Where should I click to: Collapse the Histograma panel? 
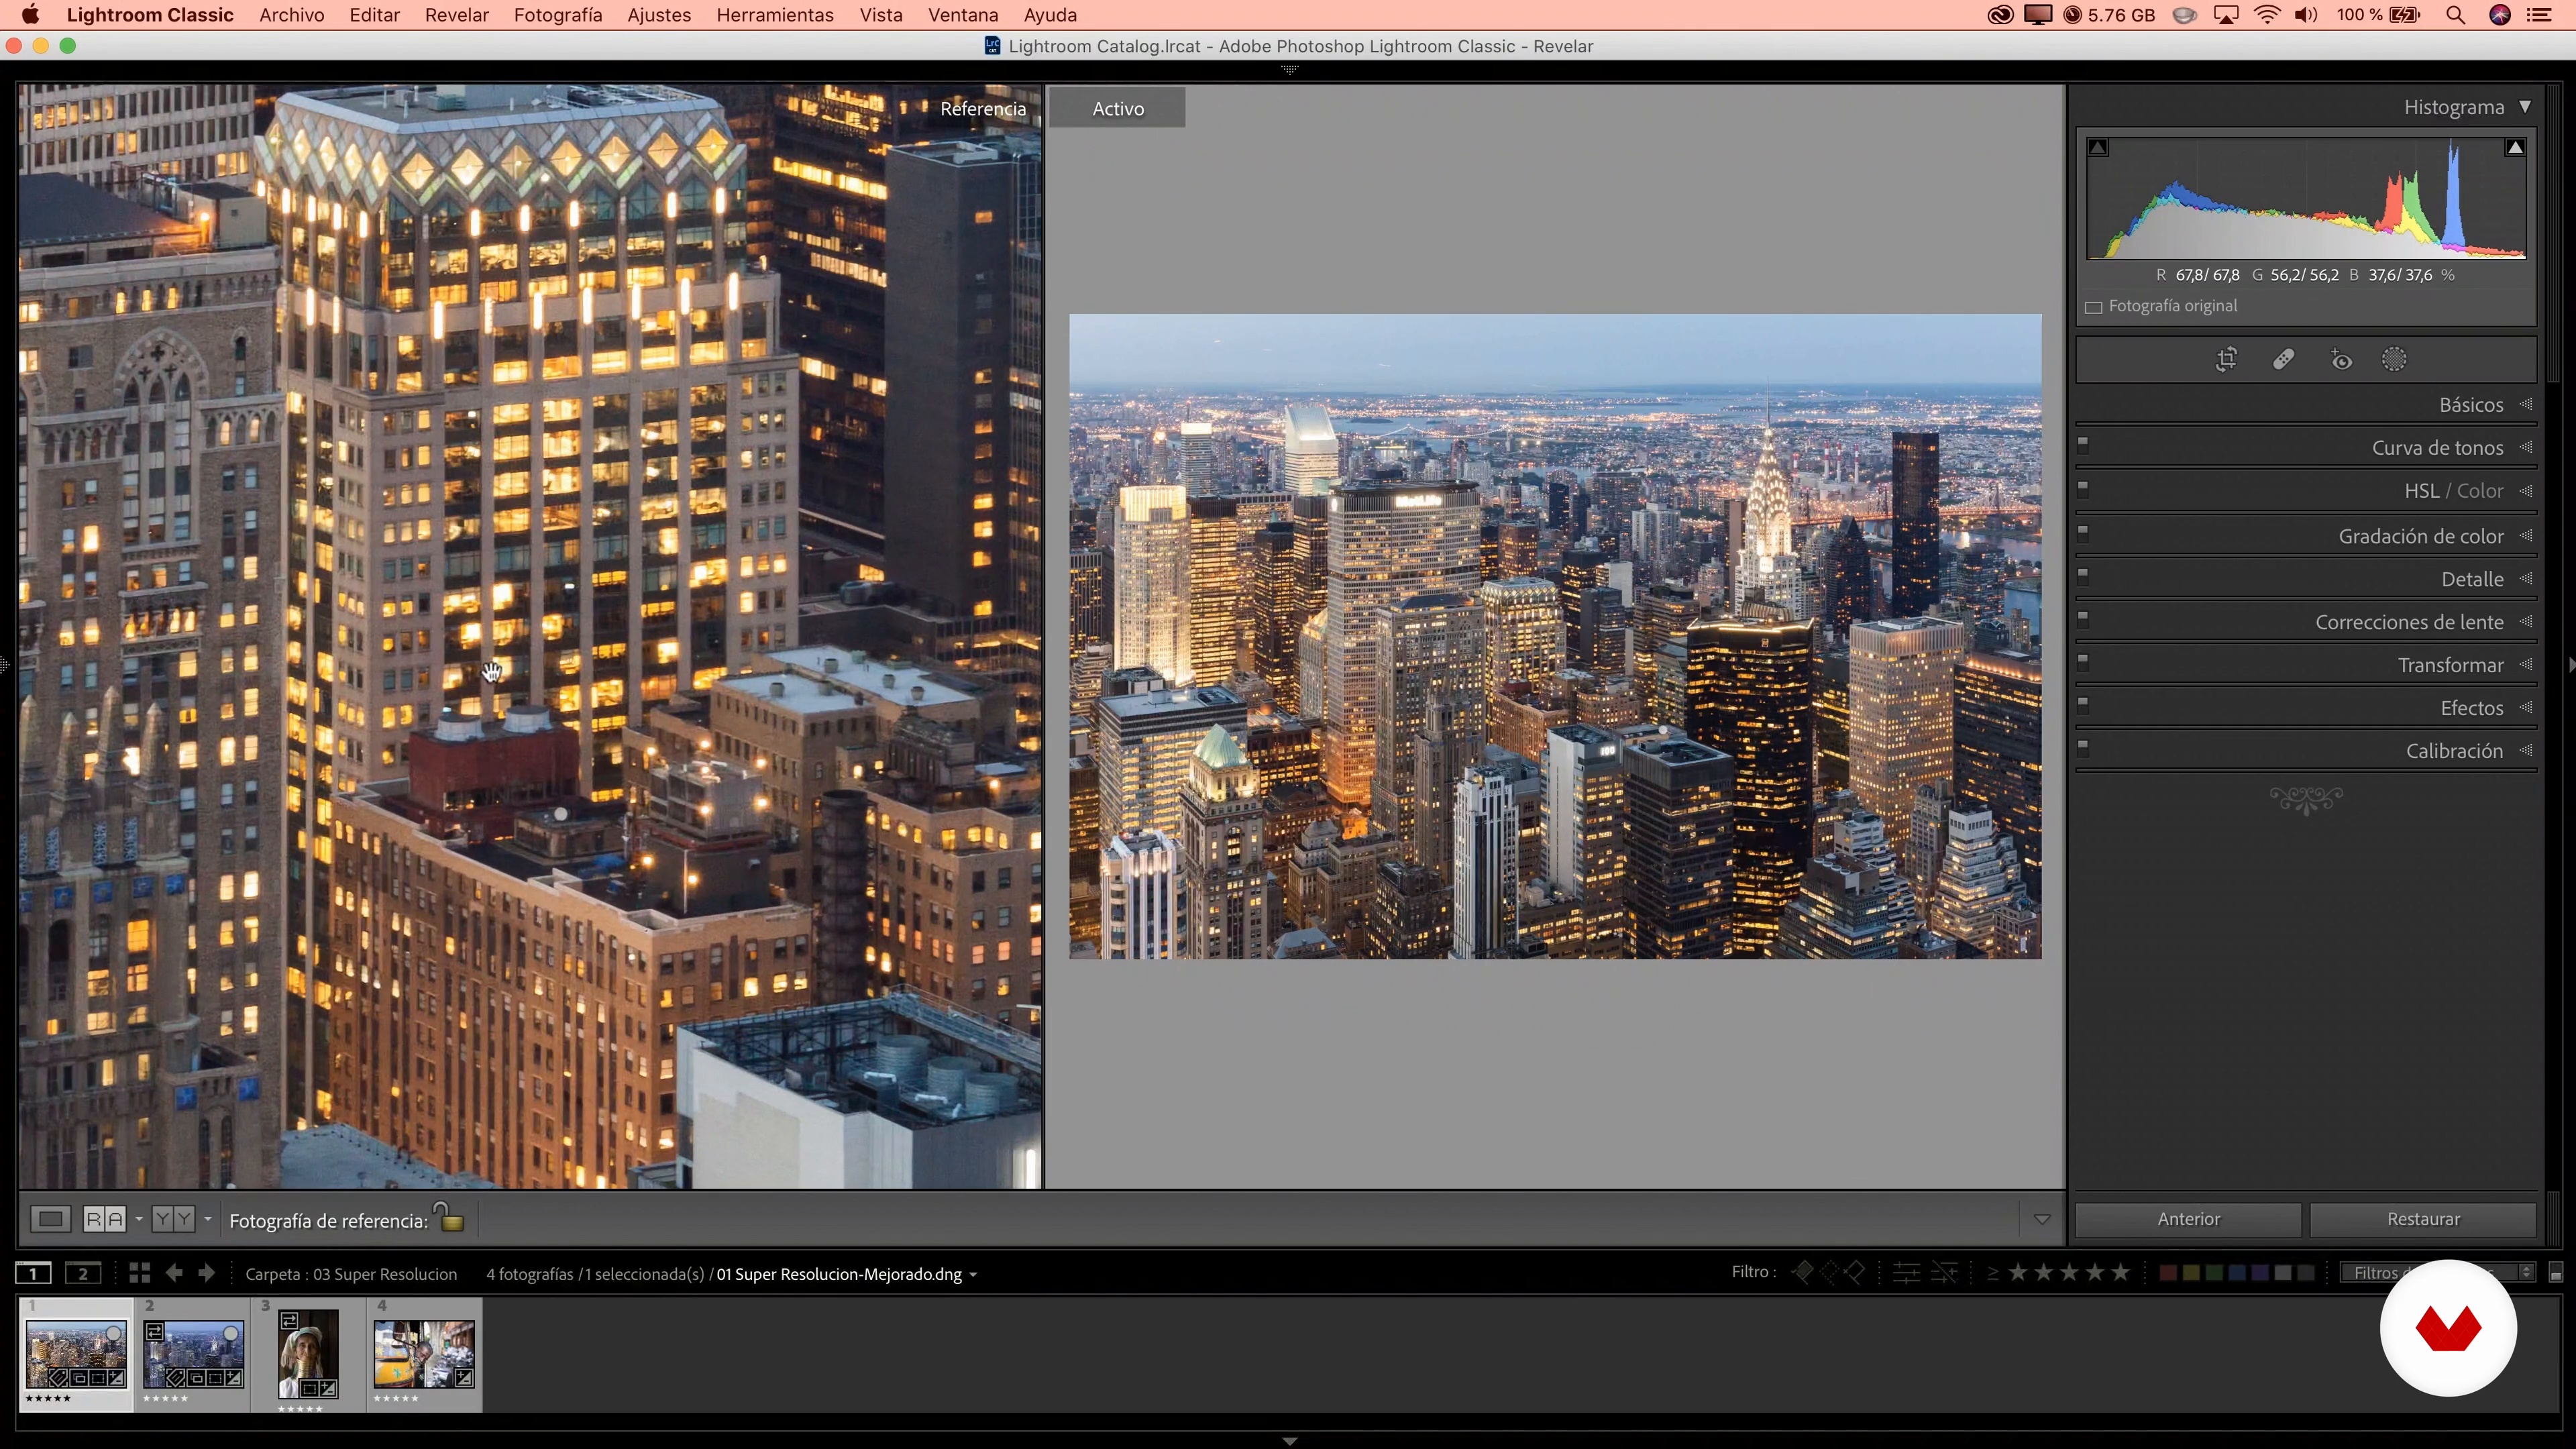(2525, 107)
